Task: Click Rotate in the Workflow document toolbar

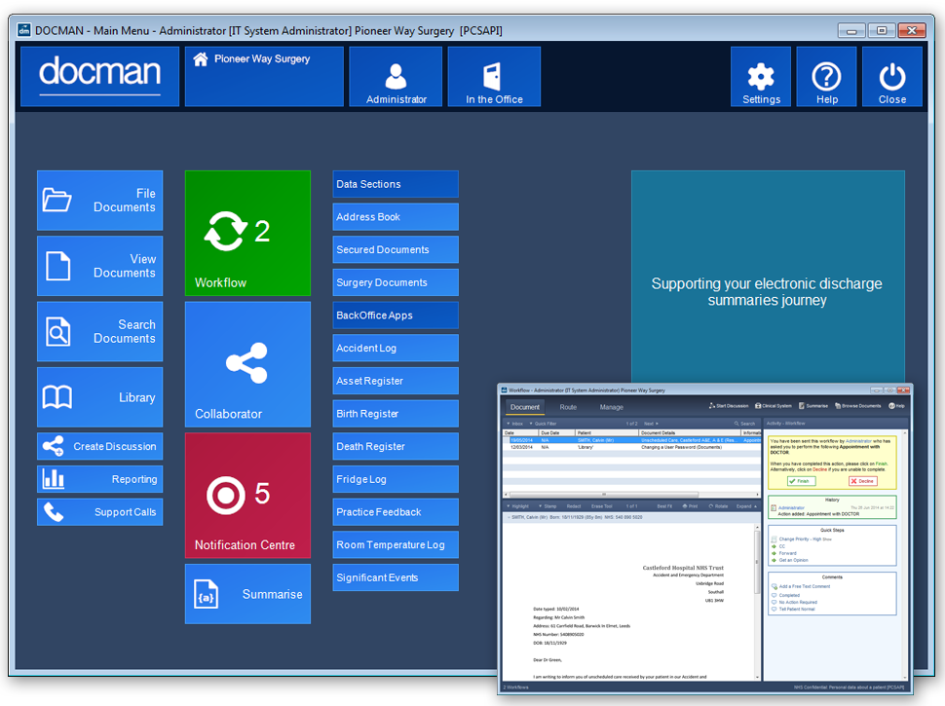Action: tap(718, 506)
